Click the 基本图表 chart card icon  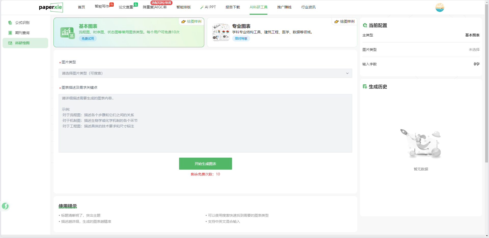tap(67, 33)
